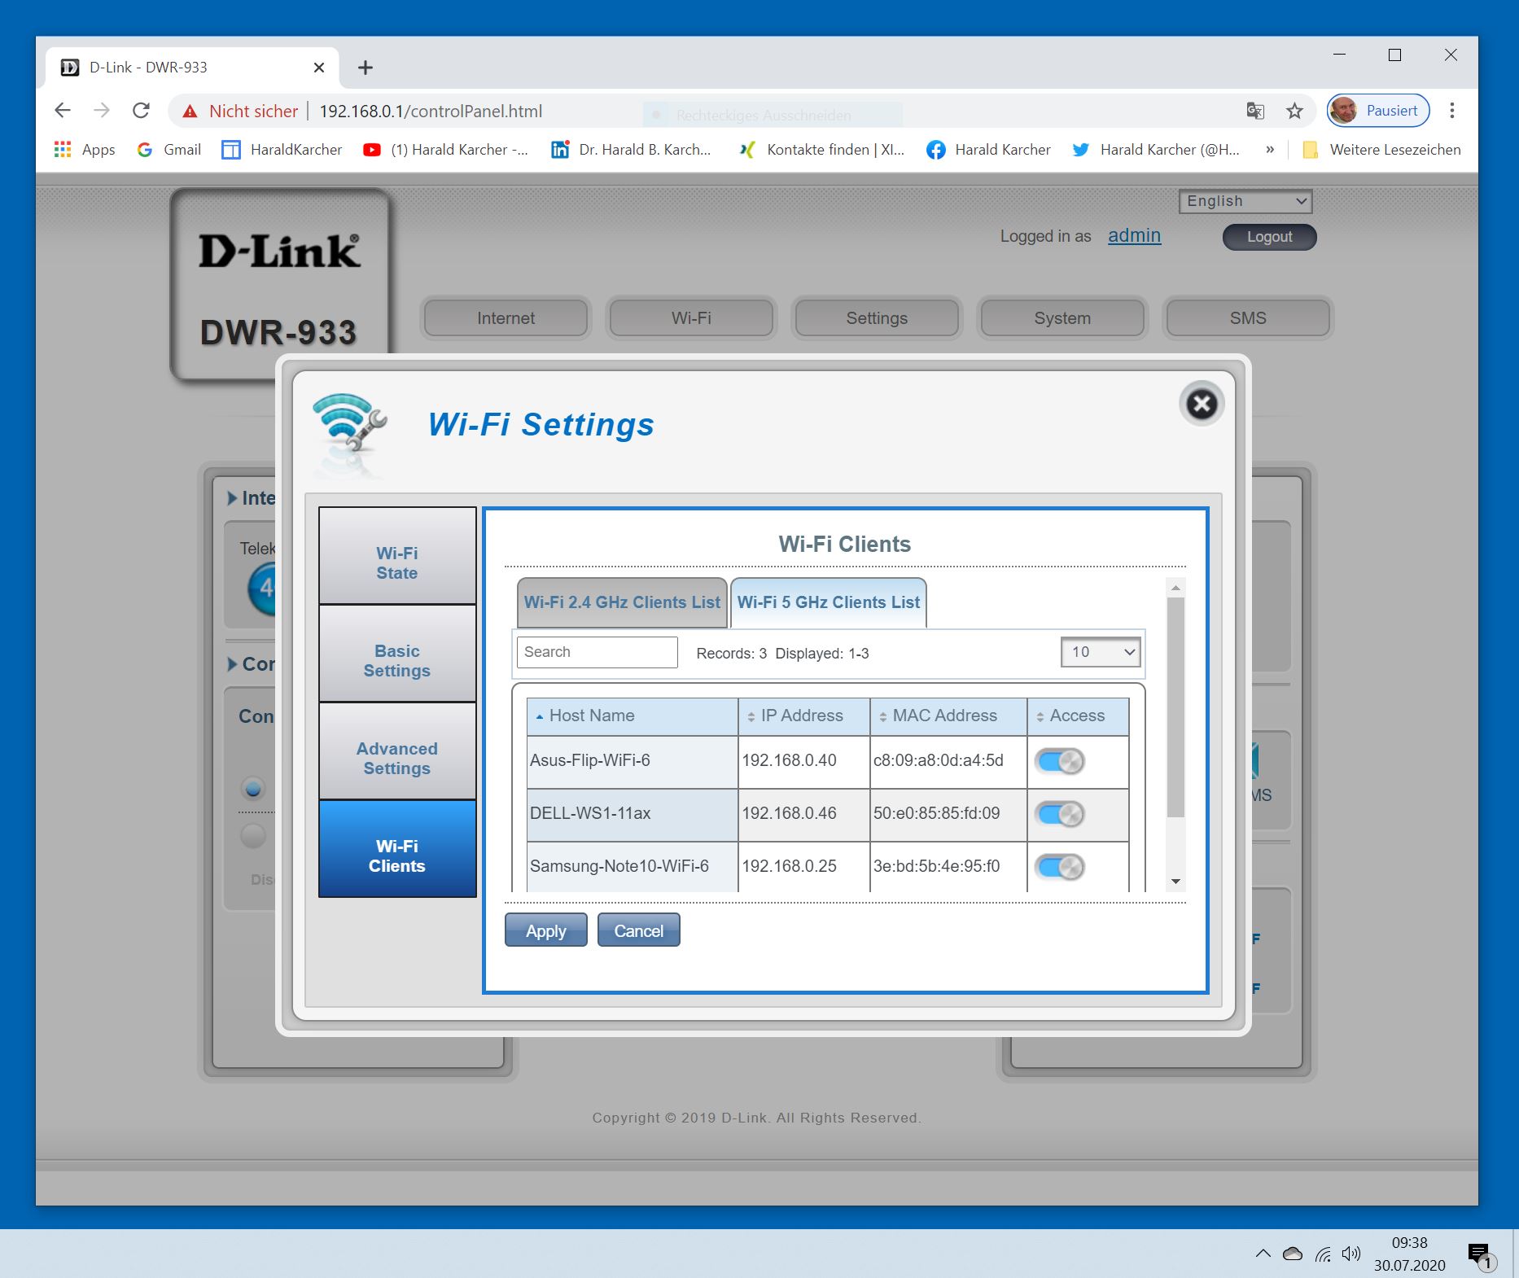The height and width of the screenshot is (1278, 1519).
Task: Open the YouTube Harald Karcher bookmark
Action: (x=445, y=150)
